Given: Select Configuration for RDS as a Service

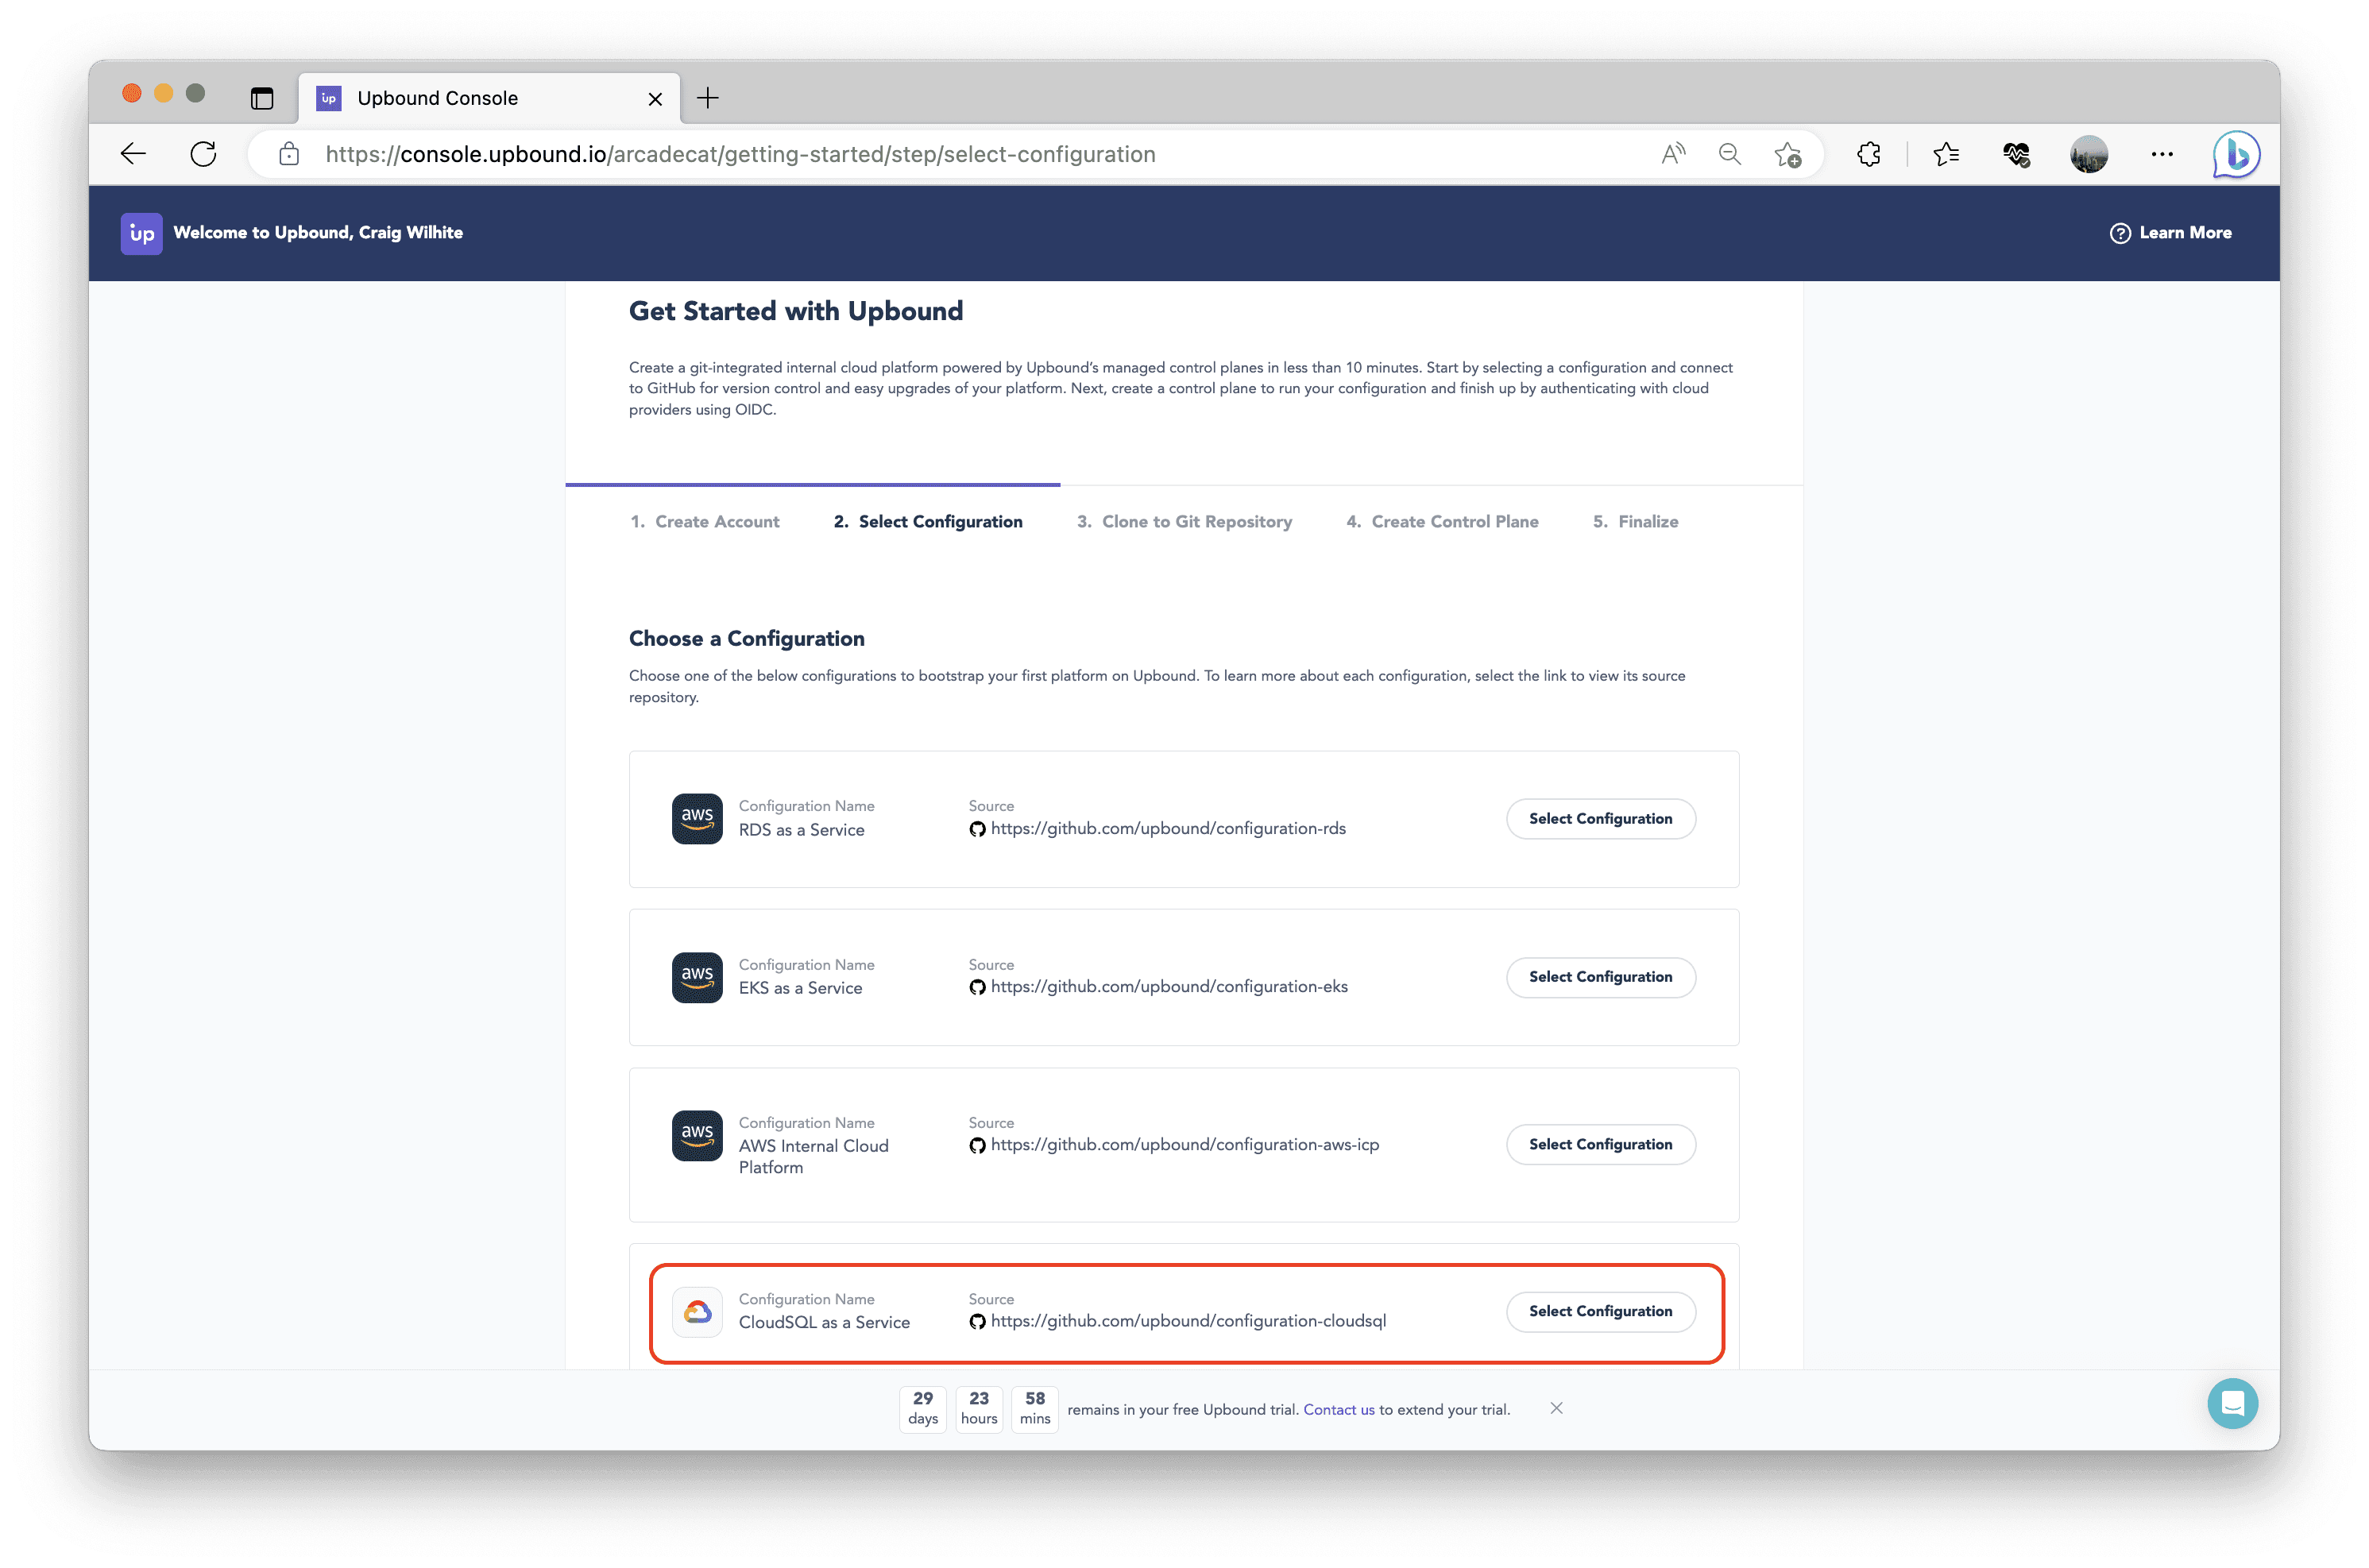Looking at the screenshot, I should tap(1600, 819).
